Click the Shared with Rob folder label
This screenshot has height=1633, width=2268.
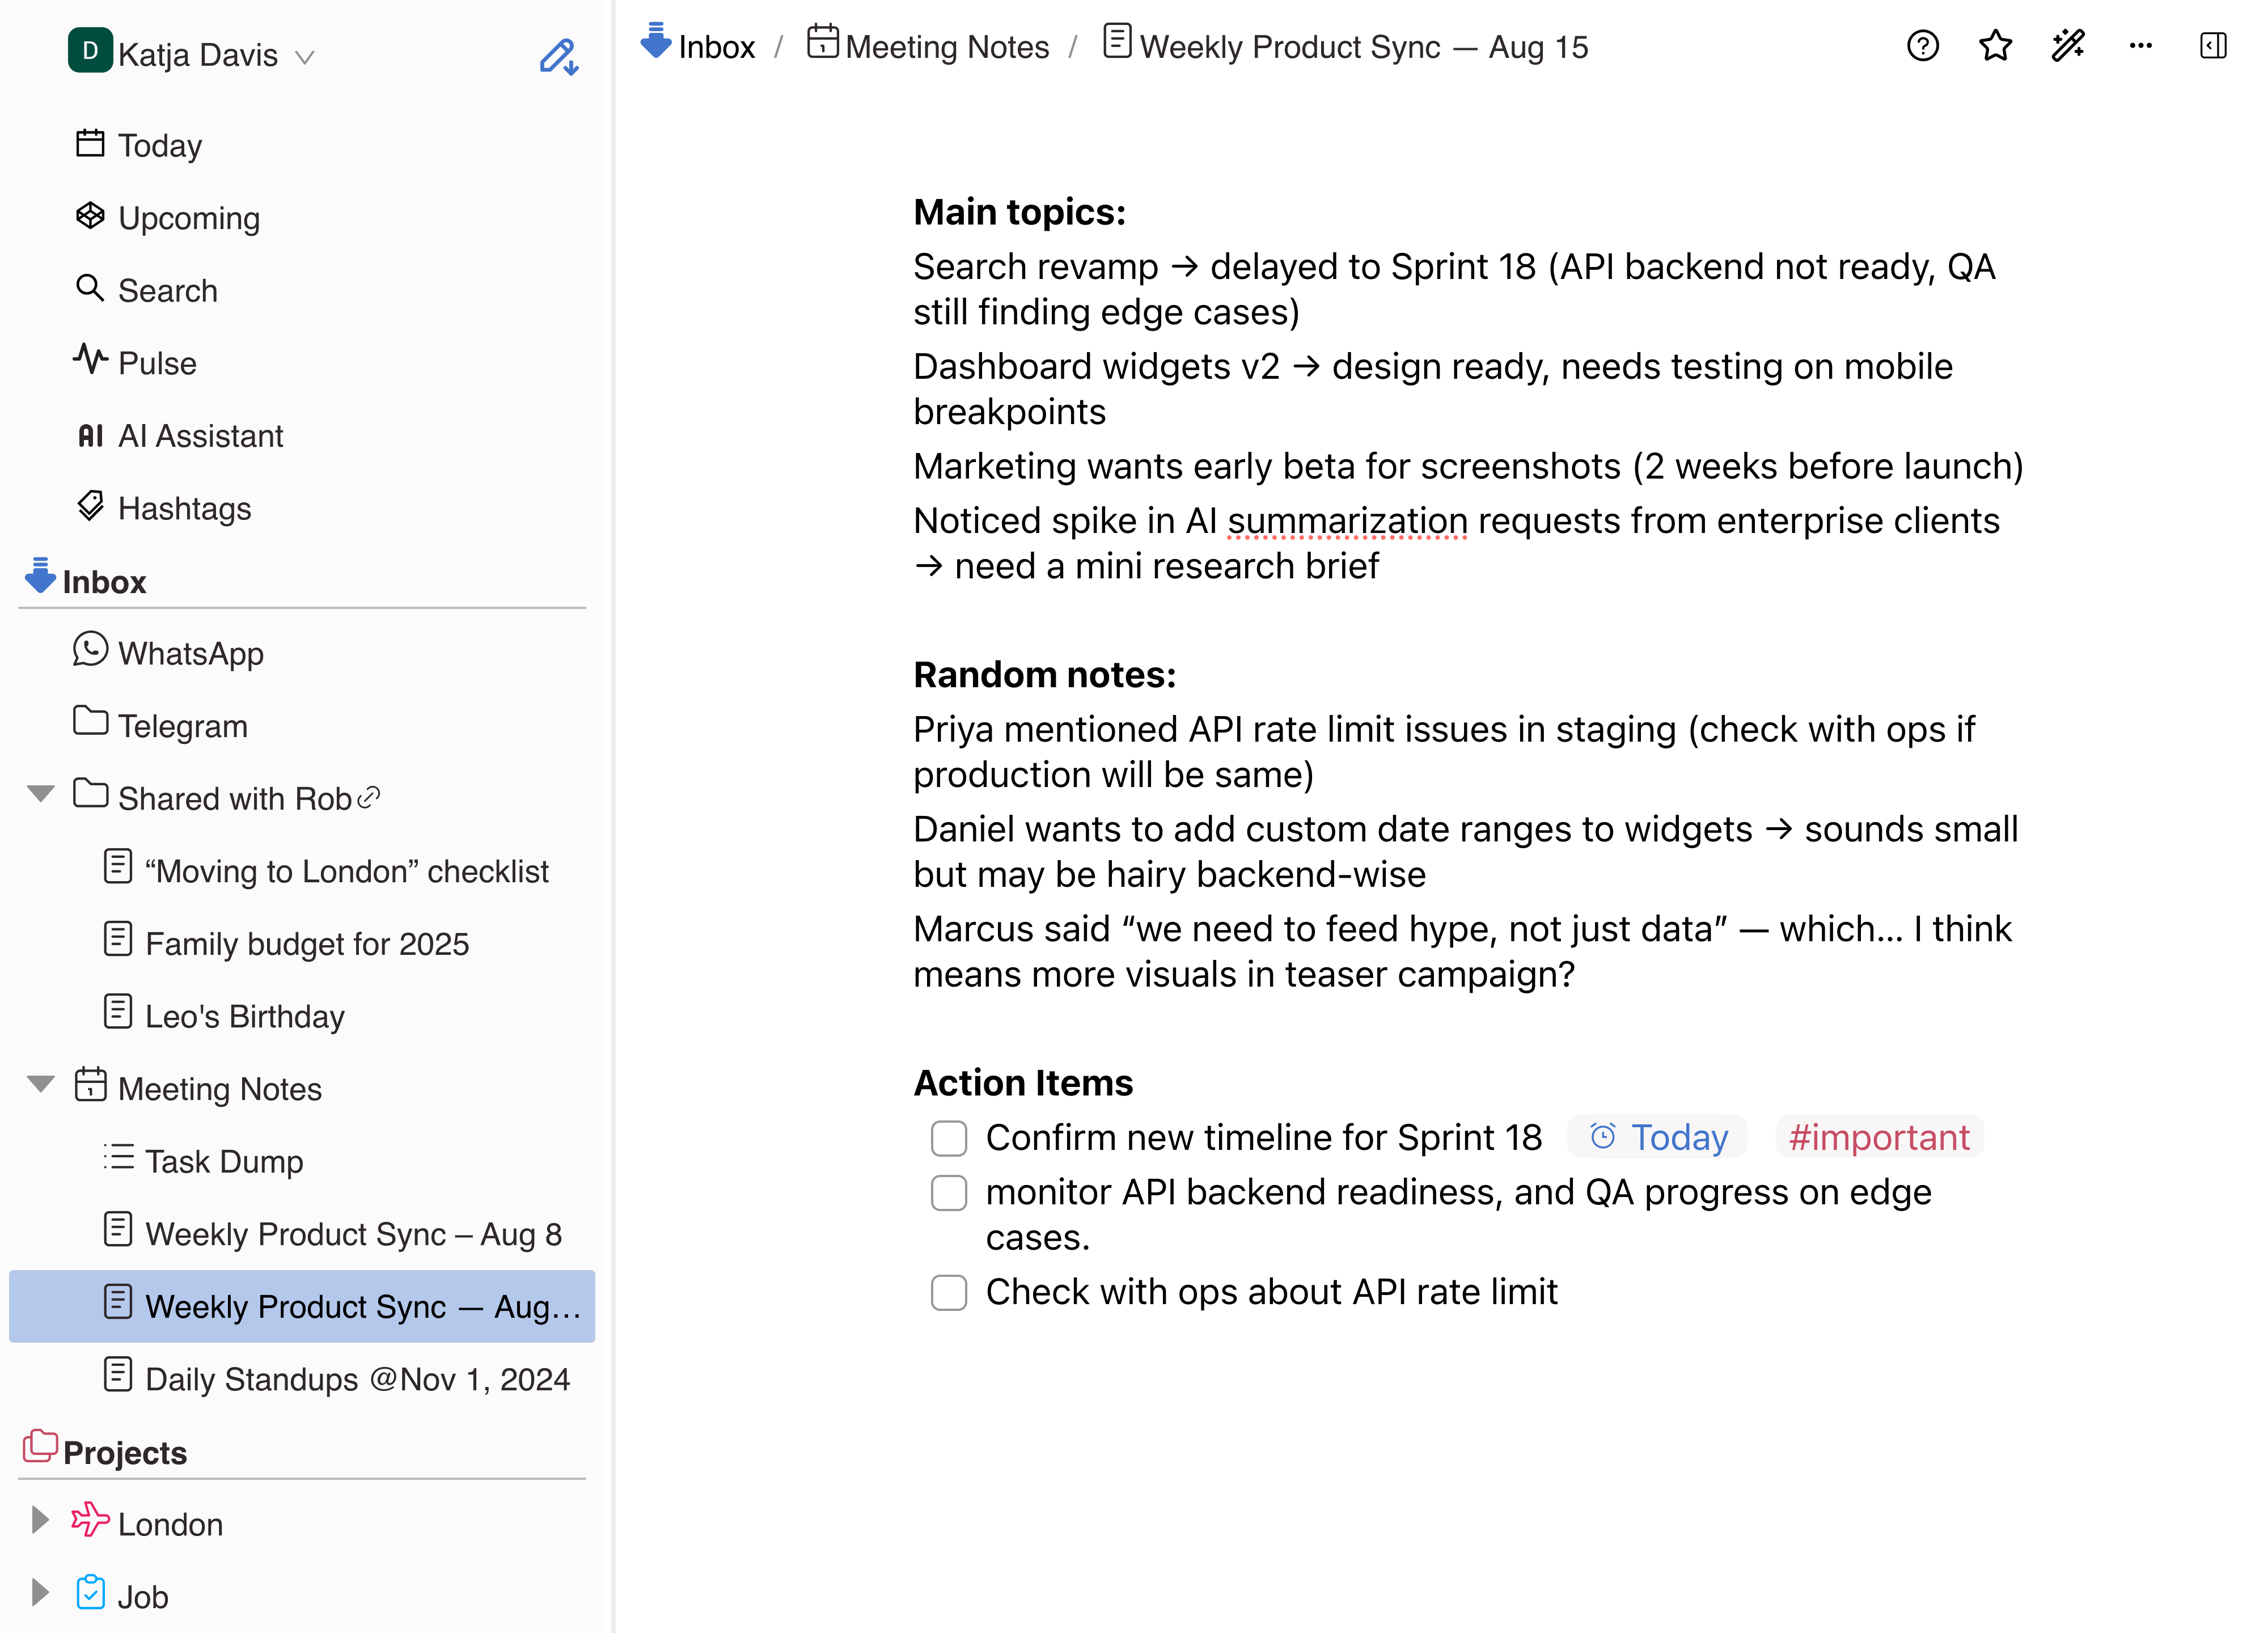(234, 799)
